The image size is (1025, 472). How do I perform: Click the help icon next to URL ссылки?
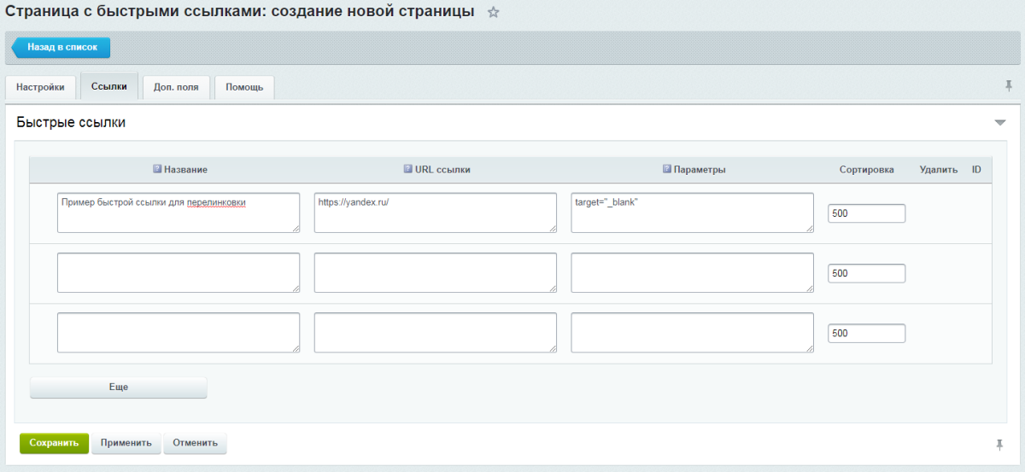point(407,169)
